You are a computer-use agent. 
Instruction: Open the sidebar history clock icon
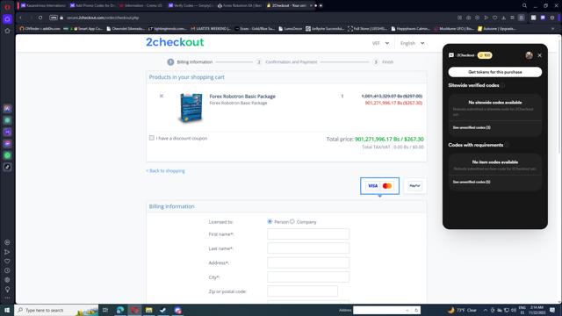(x=7, y=270)
